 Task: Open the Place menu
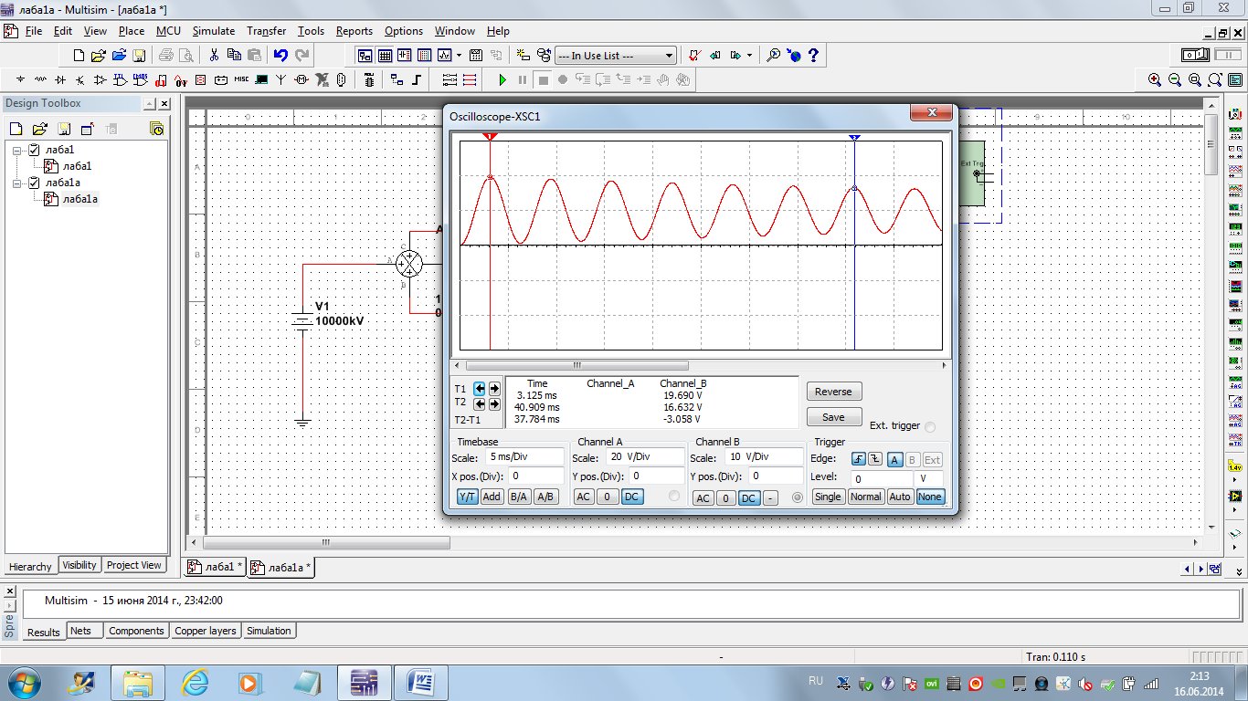point(132,31)
